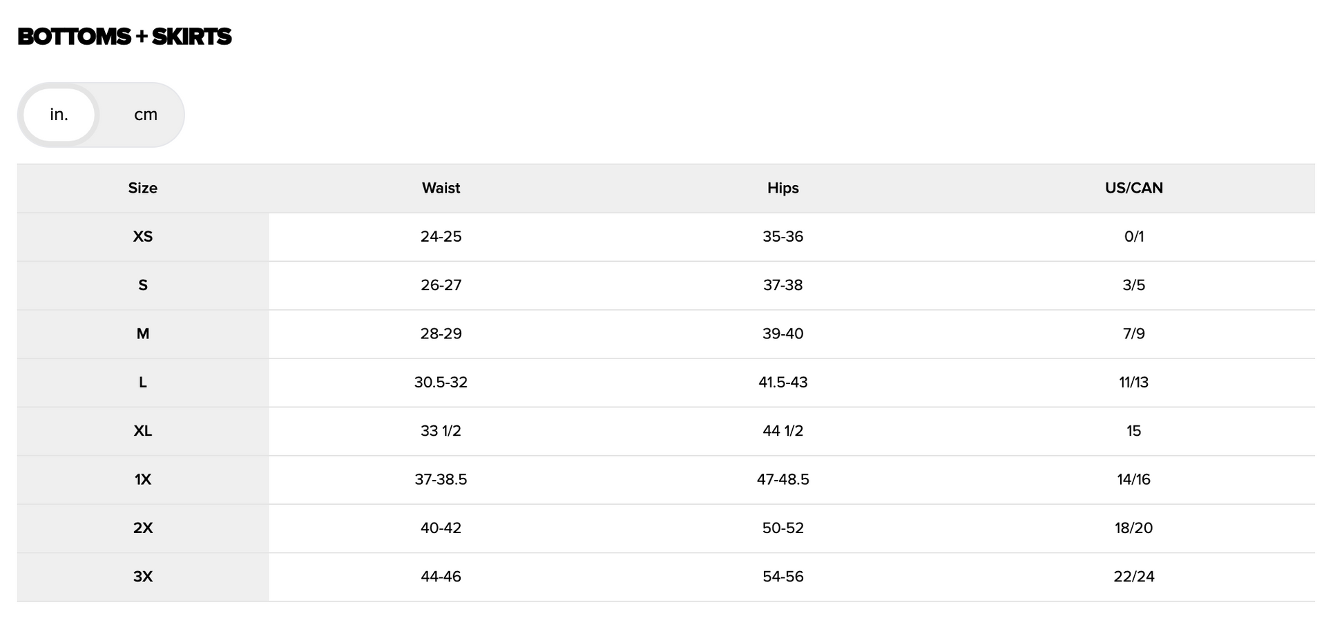Select the S size row label
The width and height of the screenshot is (1344, 625).
(142, 285)
